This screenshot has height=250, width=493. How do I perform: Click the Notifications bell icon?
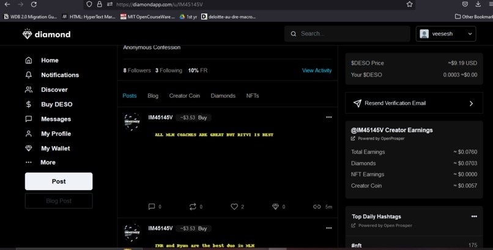click(x=29, y=75)
